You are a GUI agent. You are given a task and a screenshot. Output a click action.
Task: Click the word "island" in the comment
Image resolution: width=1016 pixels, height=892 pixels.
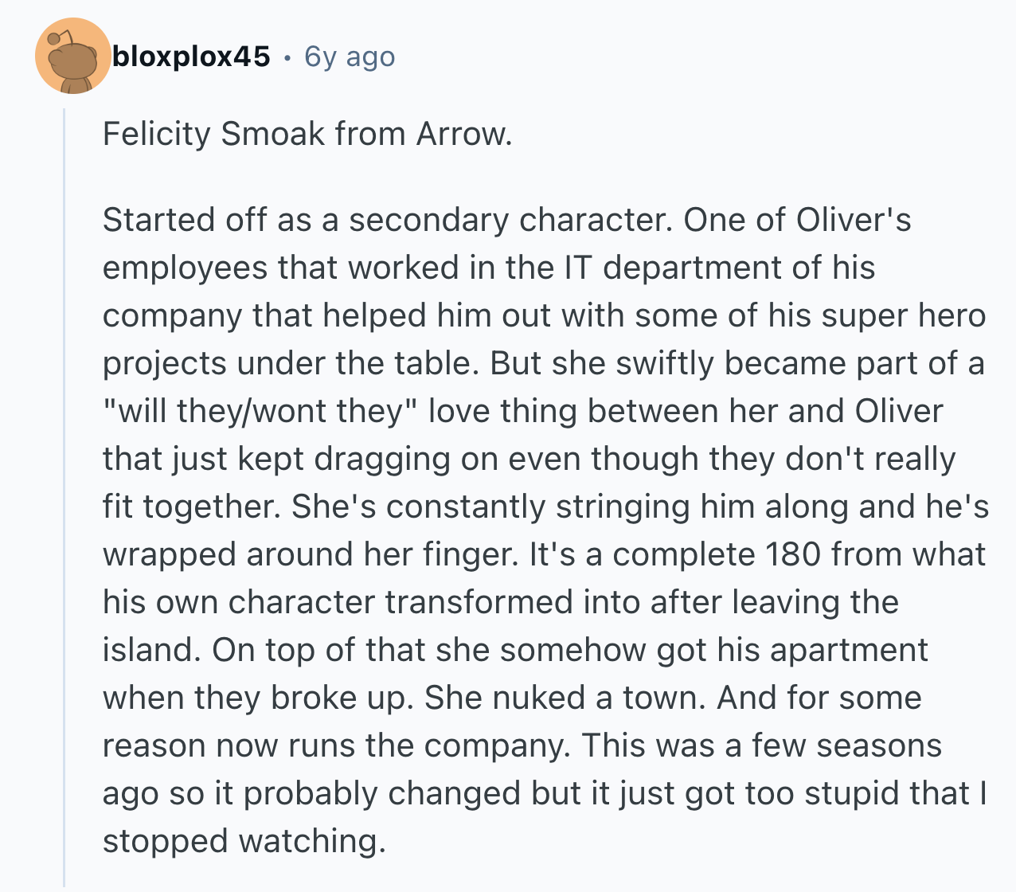tap(147, 650)
